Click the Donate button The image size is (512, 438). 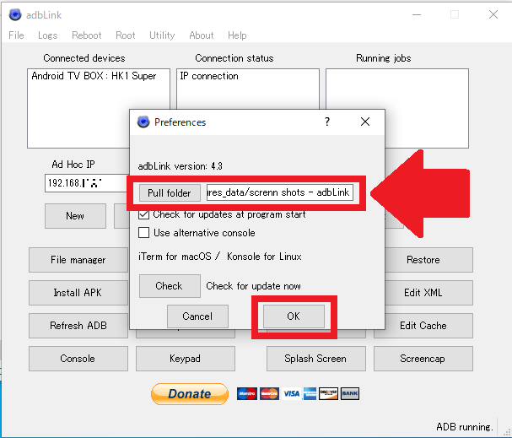(190, 394)
